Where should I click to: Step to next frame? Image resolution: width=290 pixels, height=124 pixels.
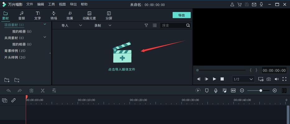pyautogui.click(x=207, y=79)
